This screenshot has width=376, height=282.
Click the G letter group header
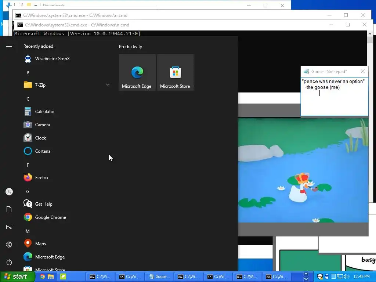(28, 191)
